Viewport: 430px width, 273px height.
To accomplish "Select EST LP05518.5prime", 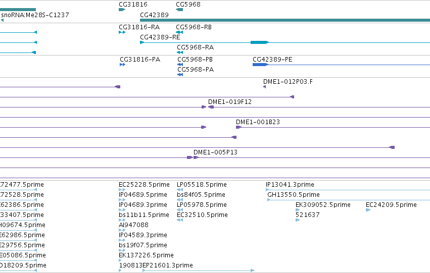I will click(x=202, y=185).
